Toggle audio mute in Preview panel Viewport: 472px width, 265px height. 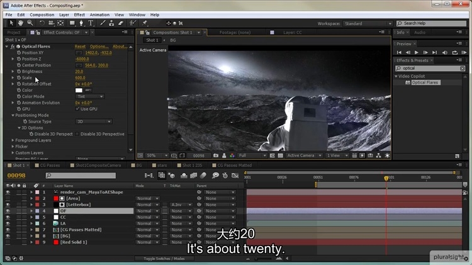[445, 52]
